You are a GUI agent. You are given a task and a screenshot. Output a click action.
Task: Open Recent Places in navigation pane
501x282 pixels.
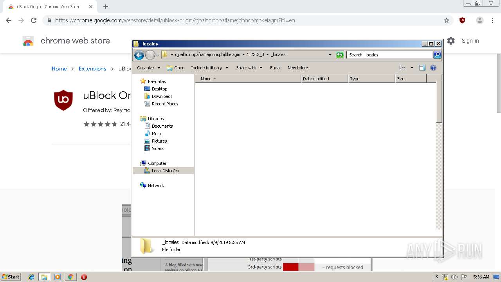(161, 104)
